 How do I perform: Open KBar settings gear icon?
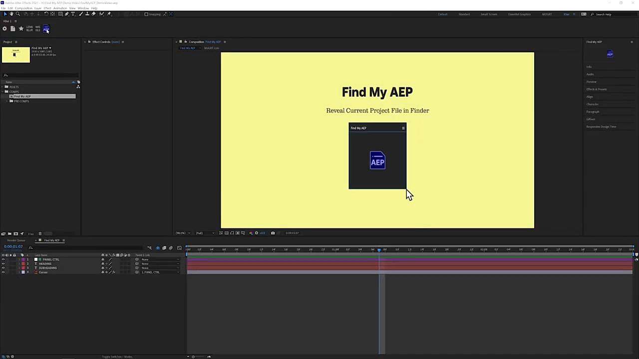4,29
